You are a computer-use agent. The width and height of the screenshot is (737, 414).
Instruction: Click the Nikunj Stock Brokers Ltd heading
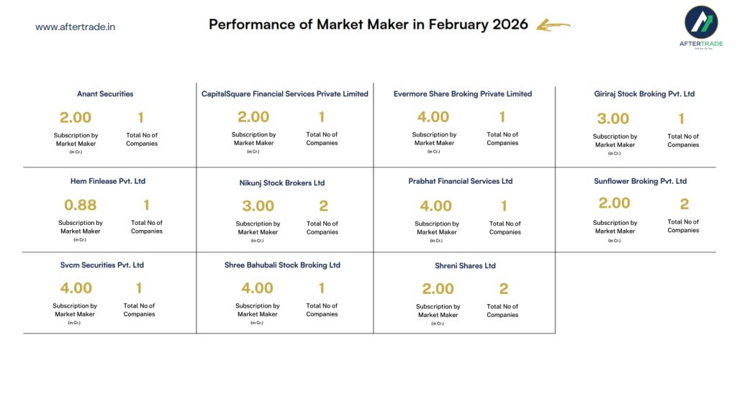click(x=282, y=183)
